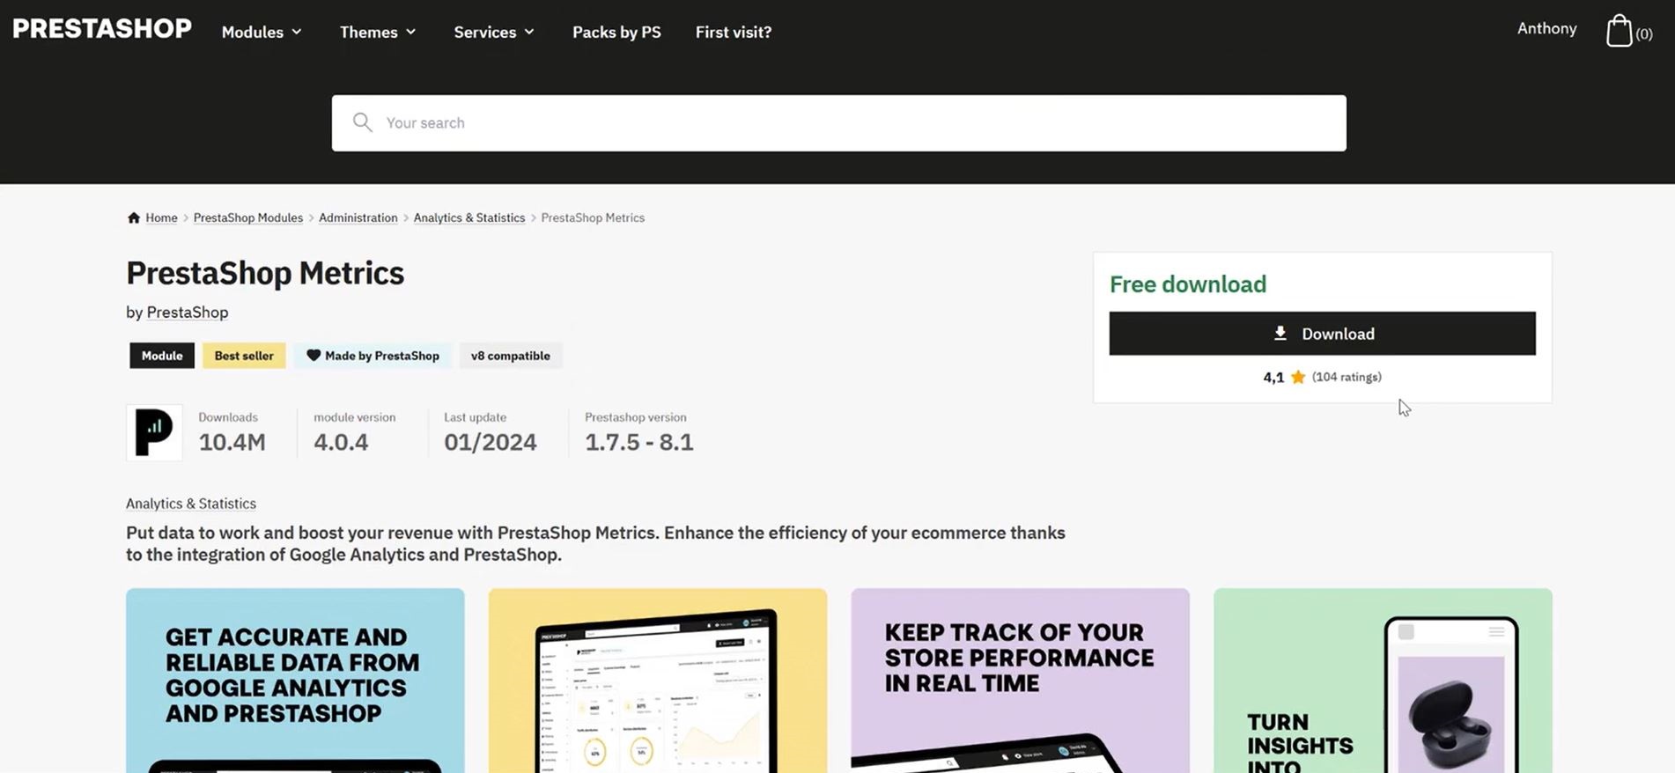Click the Module badge
Image resolution: width=1675 pixels, height=773 pixels.
pos(162,356)
